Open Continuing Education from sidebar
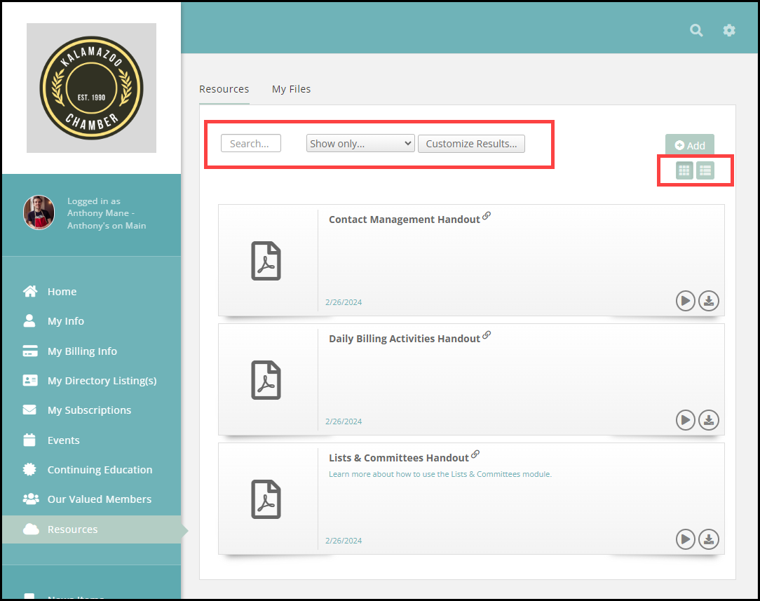Image resolution: width=760 pixels, height=601 pixels. tap(100, 469)
